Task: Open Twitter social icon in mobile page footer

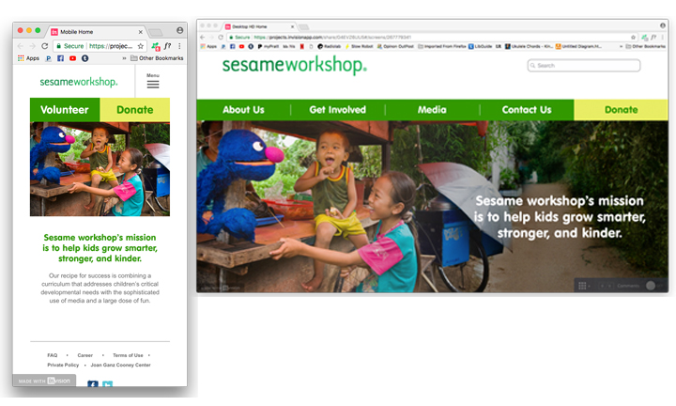Action: 108,383
